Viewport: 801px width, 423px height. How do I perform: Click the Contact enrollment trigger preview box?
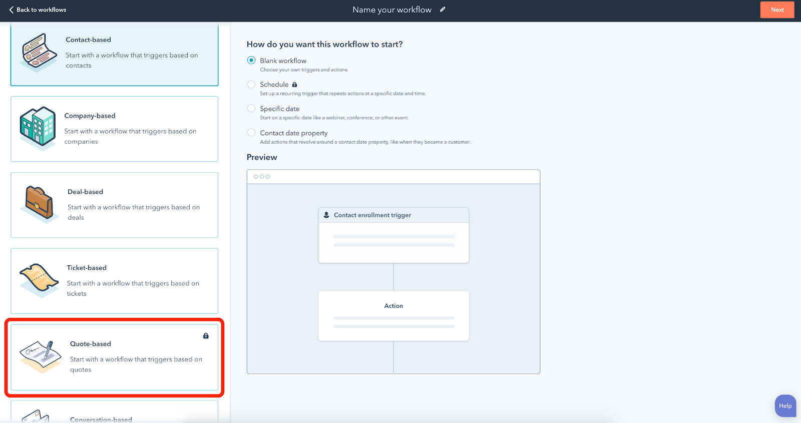coord(393,235)
